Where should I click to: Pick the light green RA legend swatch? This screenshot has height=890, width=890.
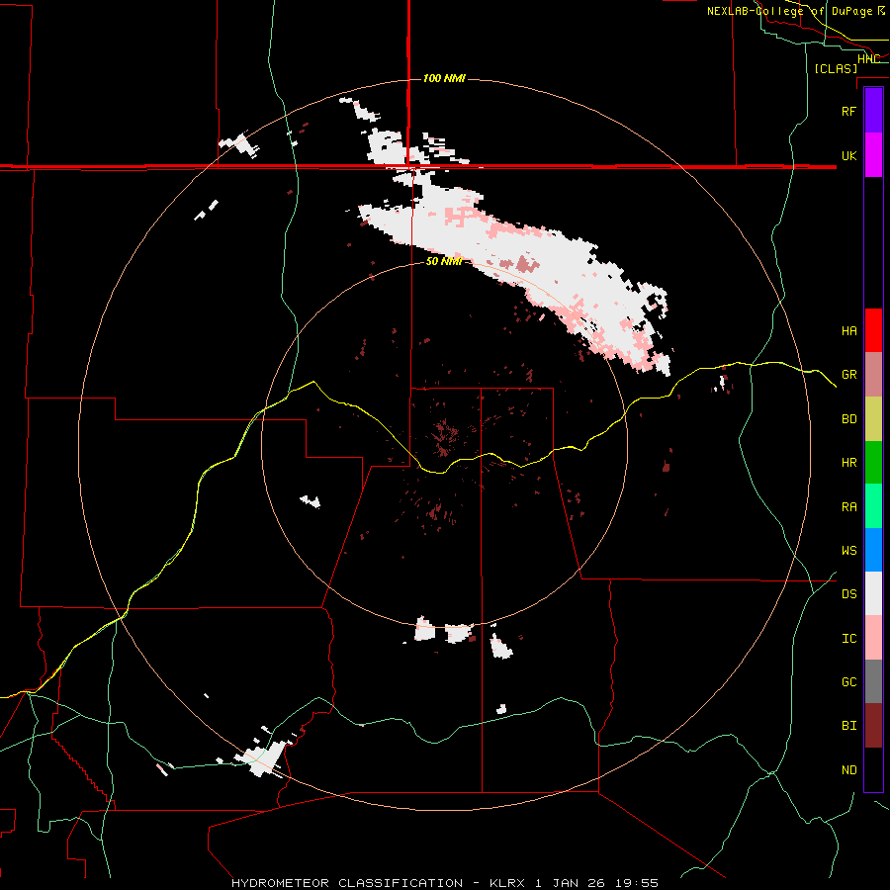[x=873, y=506]
